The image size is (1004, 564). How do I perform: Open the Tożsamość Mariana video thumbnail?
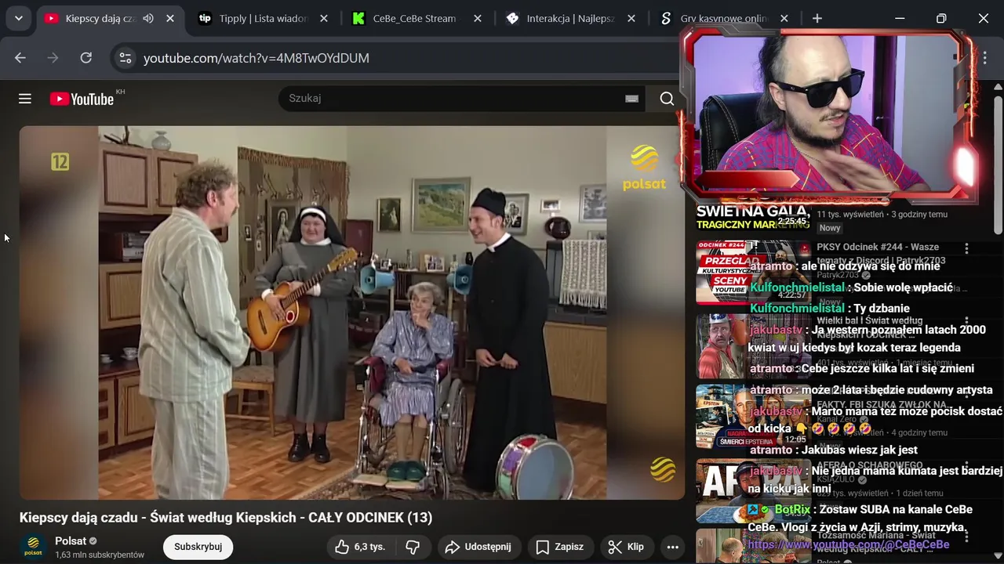pos(753,546)
